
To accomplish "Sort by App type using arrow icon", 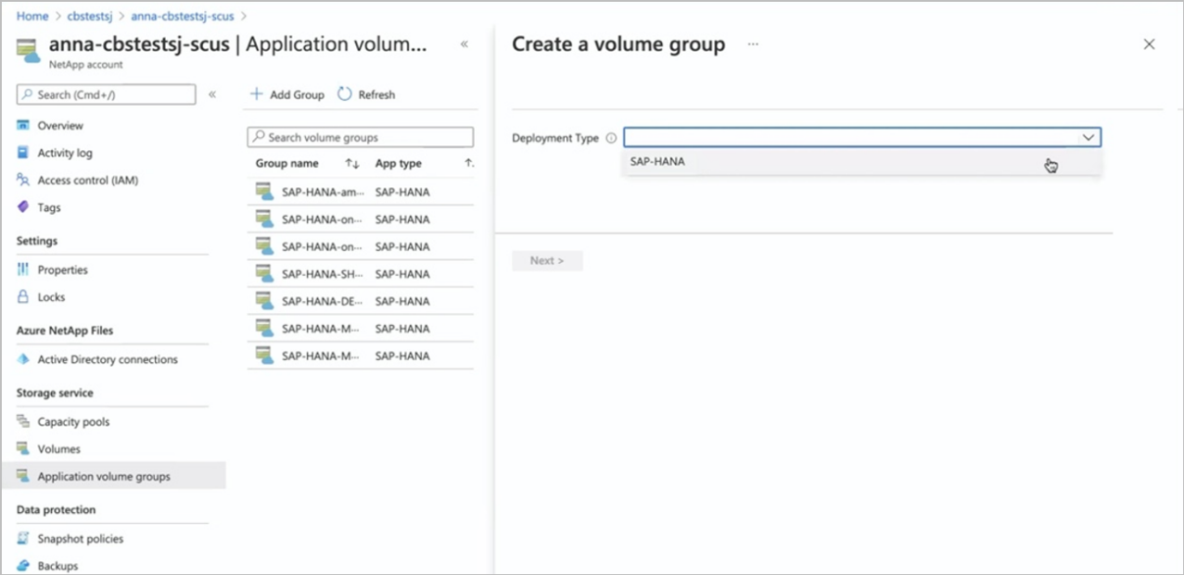I will [469, 164].
